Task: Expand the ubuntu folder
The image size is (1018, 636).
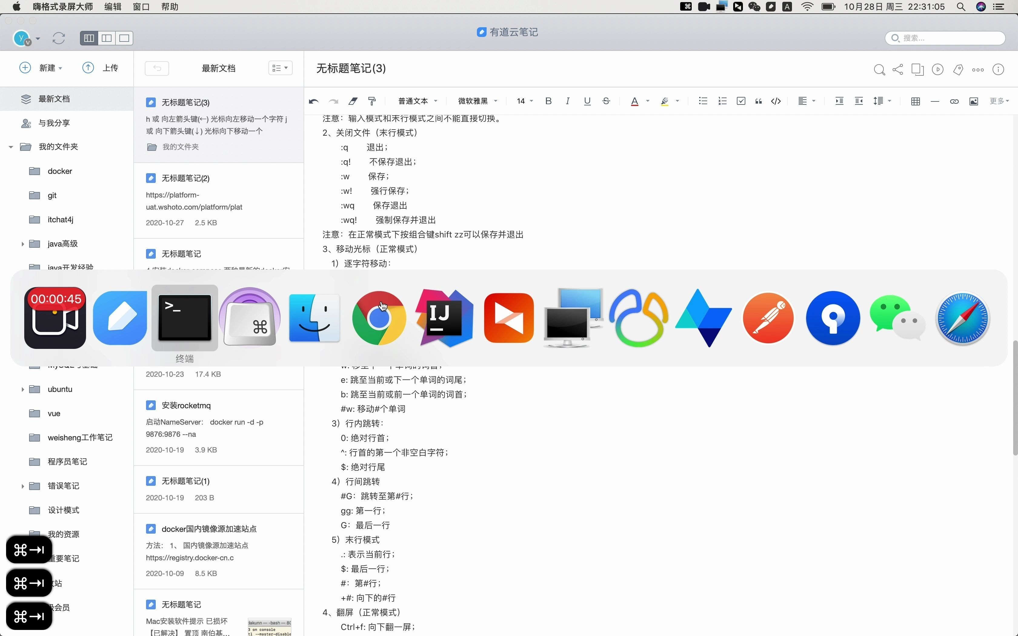Action: point(23,389)
